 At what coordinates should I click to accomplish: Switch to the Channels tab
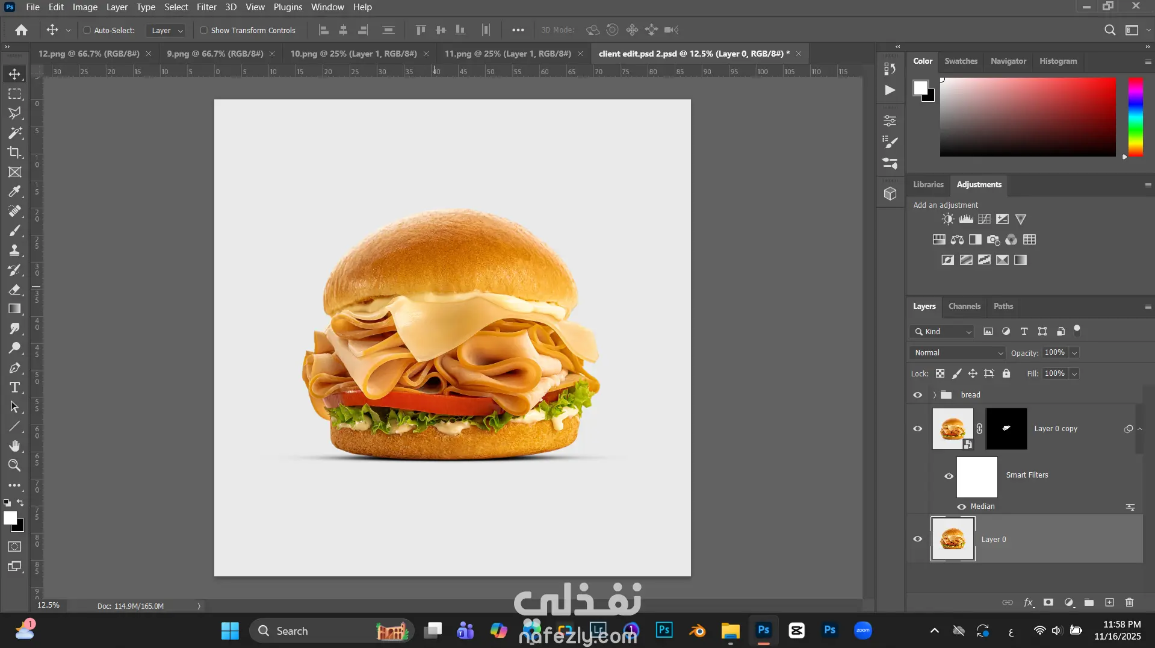coord(964,306)
